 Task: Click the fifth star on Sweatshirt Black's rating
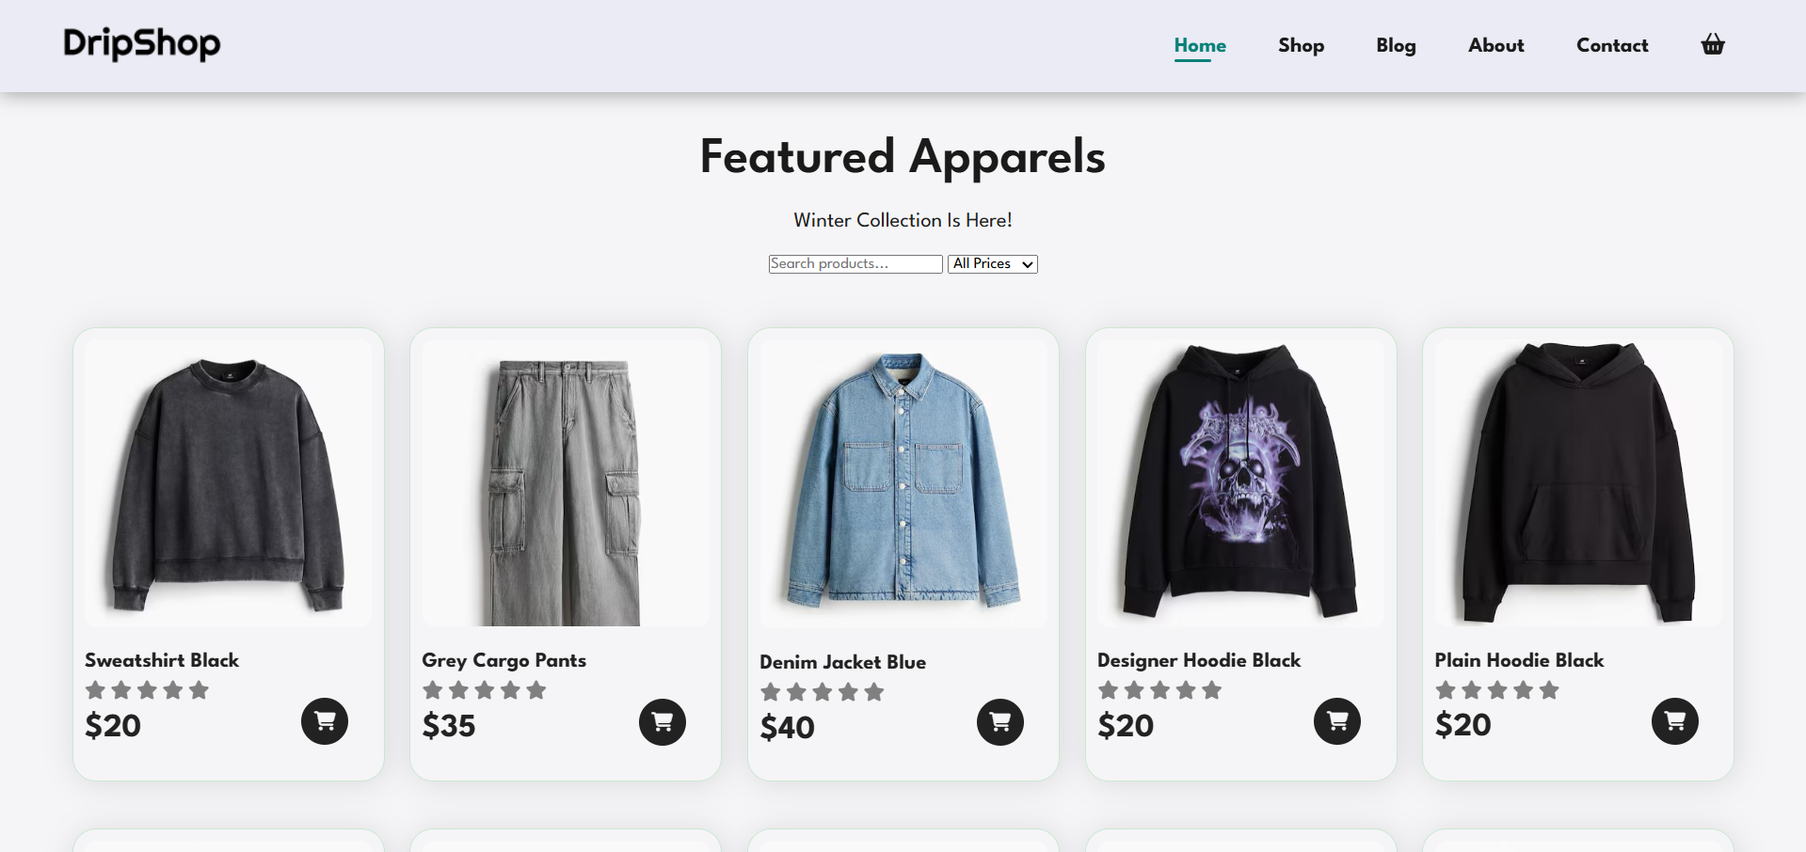tap(199, 689)
